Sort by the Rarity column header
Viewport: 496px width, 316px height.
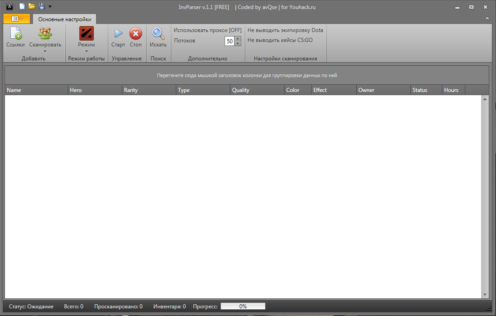tap(149, 90)
